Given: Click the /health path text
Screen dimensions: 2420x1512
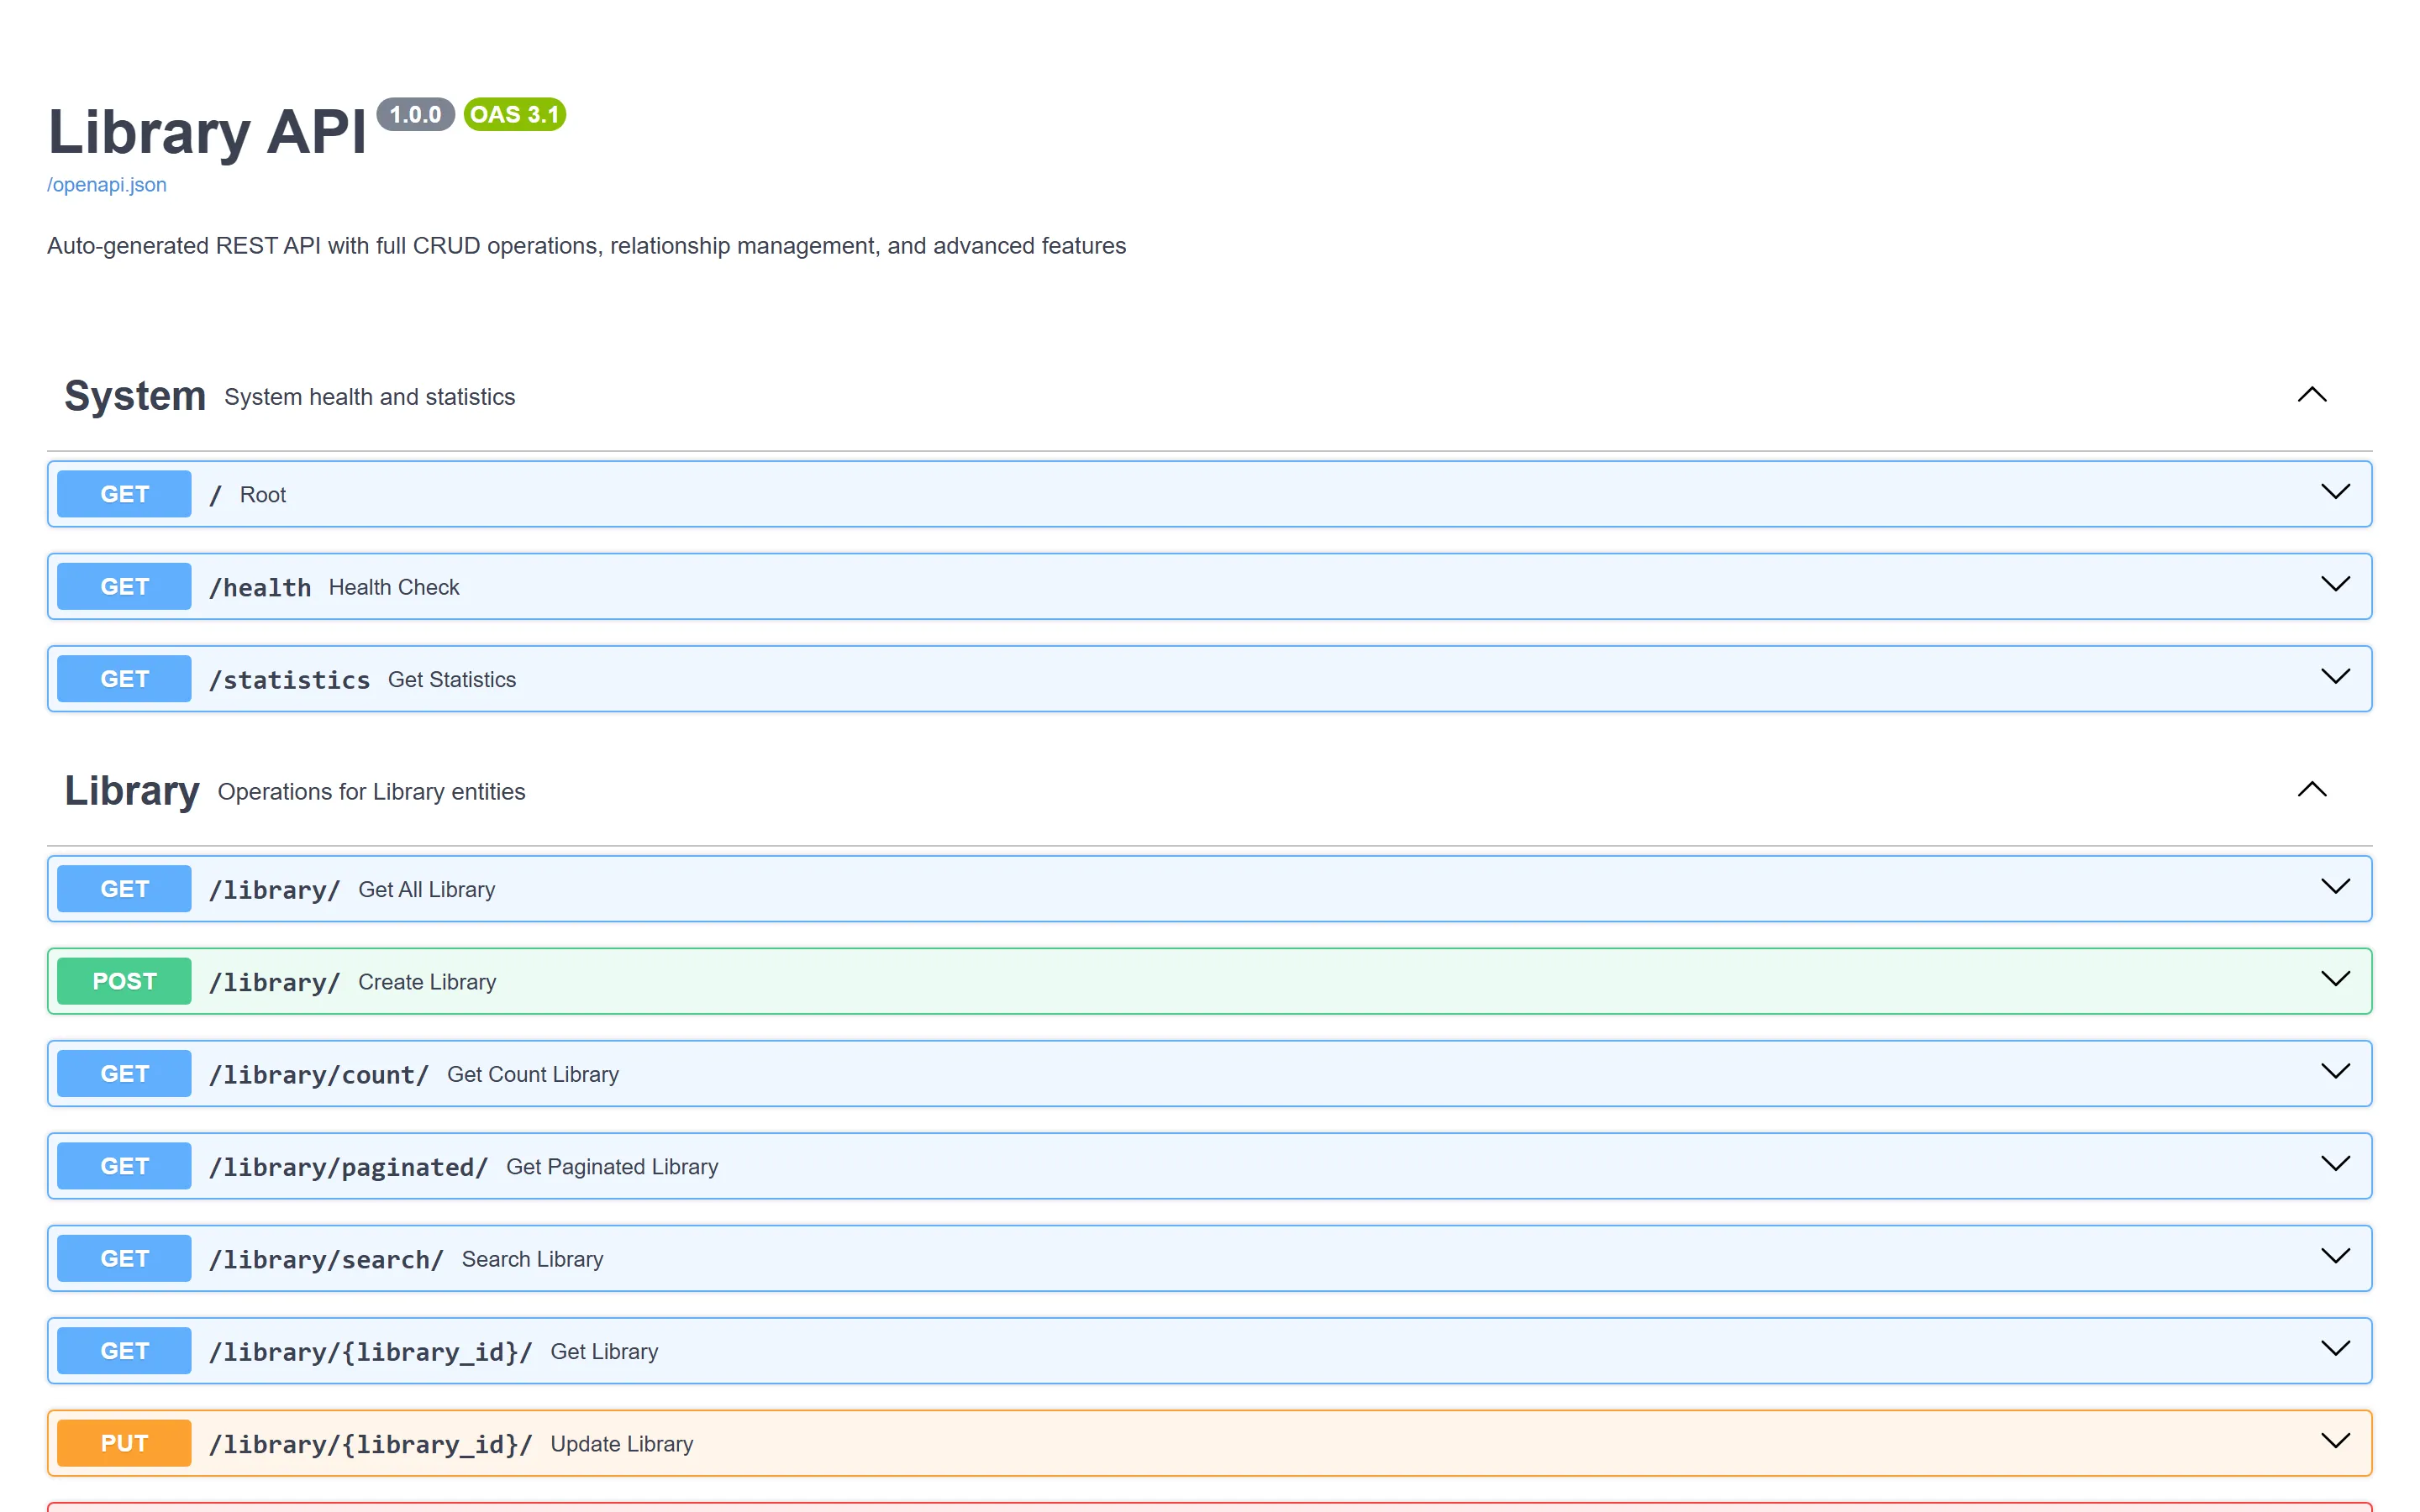Looking at the screenshot, I should (x=260, y=588).
